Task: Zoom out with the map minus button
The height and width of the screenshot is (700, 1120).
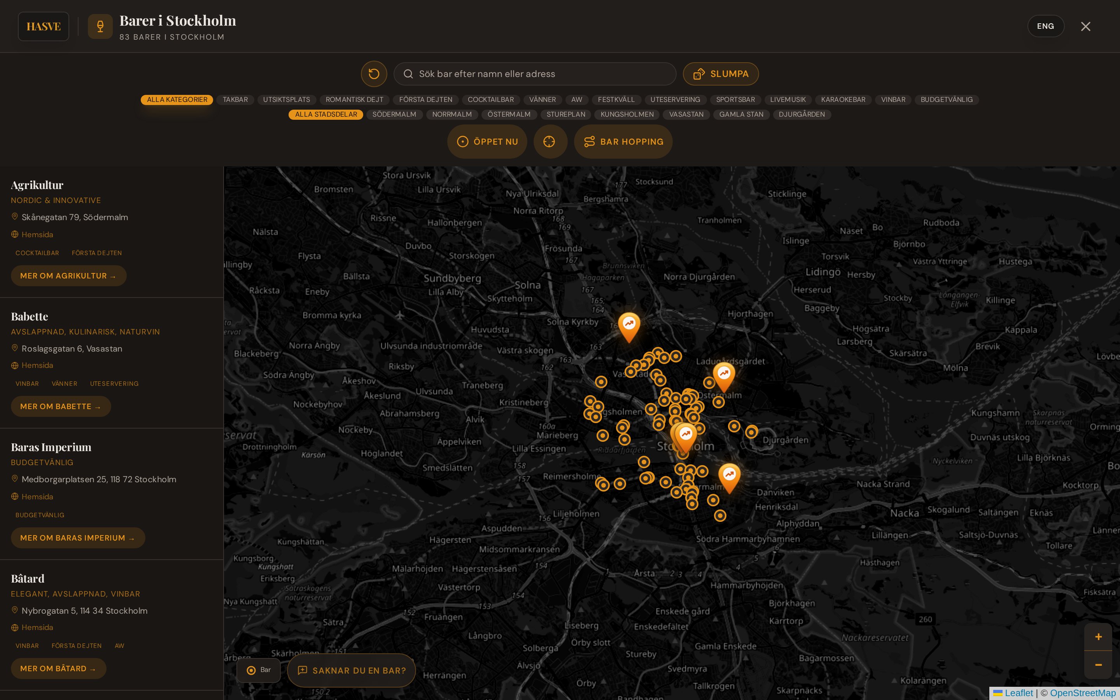Action: tap(1098, 665)
